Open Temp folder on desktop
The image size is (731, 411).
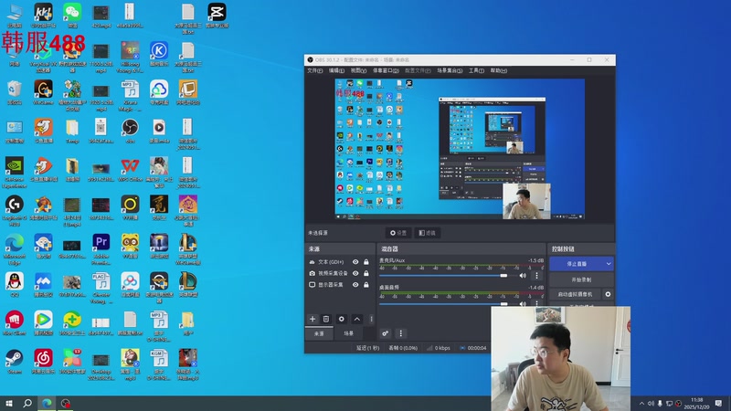tap(72, 131)
